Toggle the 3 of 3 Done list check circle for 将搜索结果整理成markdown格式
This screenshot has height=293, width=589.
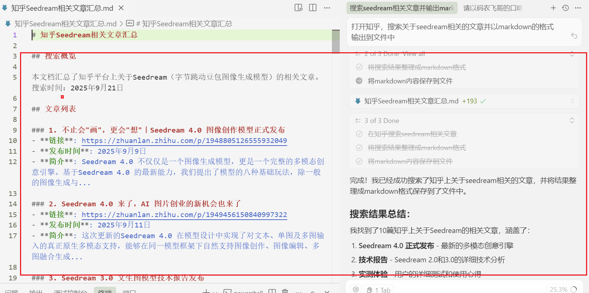[x=359, y=147]
